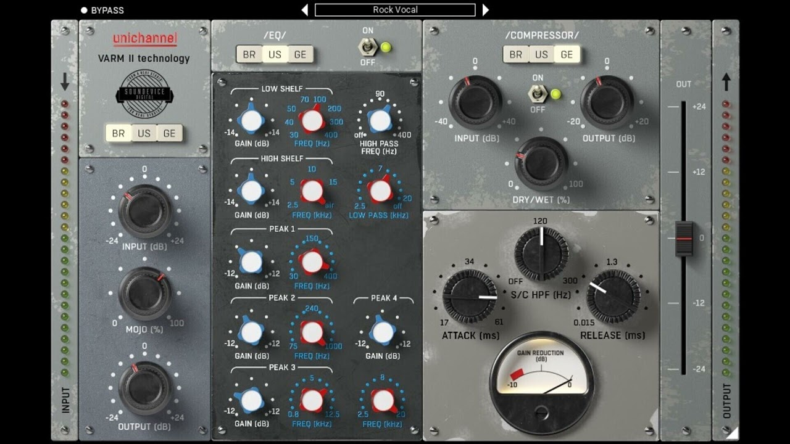Click the HIGH PASS FREQ knob
This screenshot has height=444, width=790.
click(380, 120)
